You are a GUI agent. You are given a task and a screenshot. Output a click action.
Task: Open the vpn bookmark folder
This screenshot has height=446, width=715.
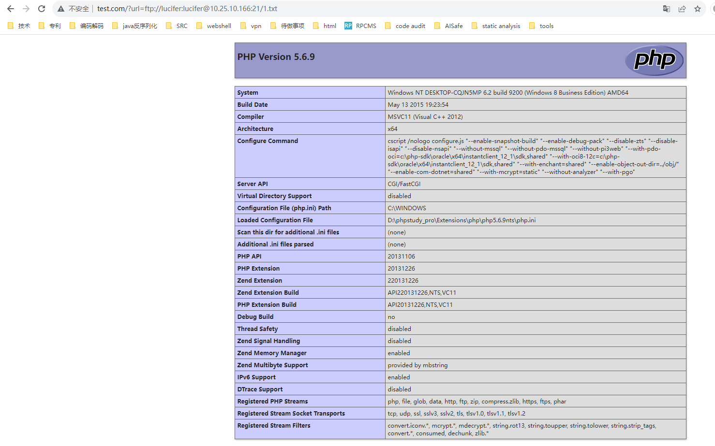click(x=251, y=26)
